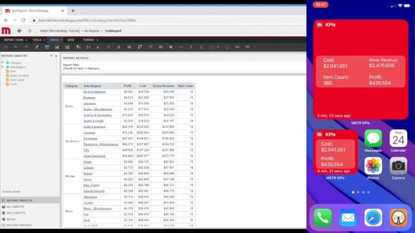Open Safari in the phone dock
The width and height of the screenshot is (415, 233).
tap(373, 217)
